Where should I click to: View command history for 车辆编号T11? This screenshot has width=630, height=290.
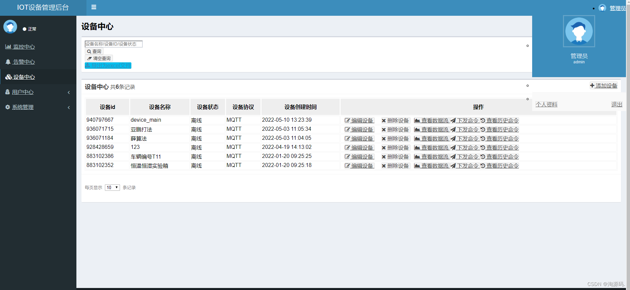coord(500,157)
